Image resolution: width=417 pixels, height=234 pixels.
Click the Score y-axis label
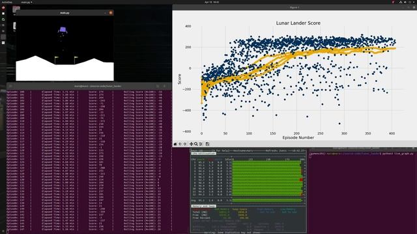[x=179, y=79]
